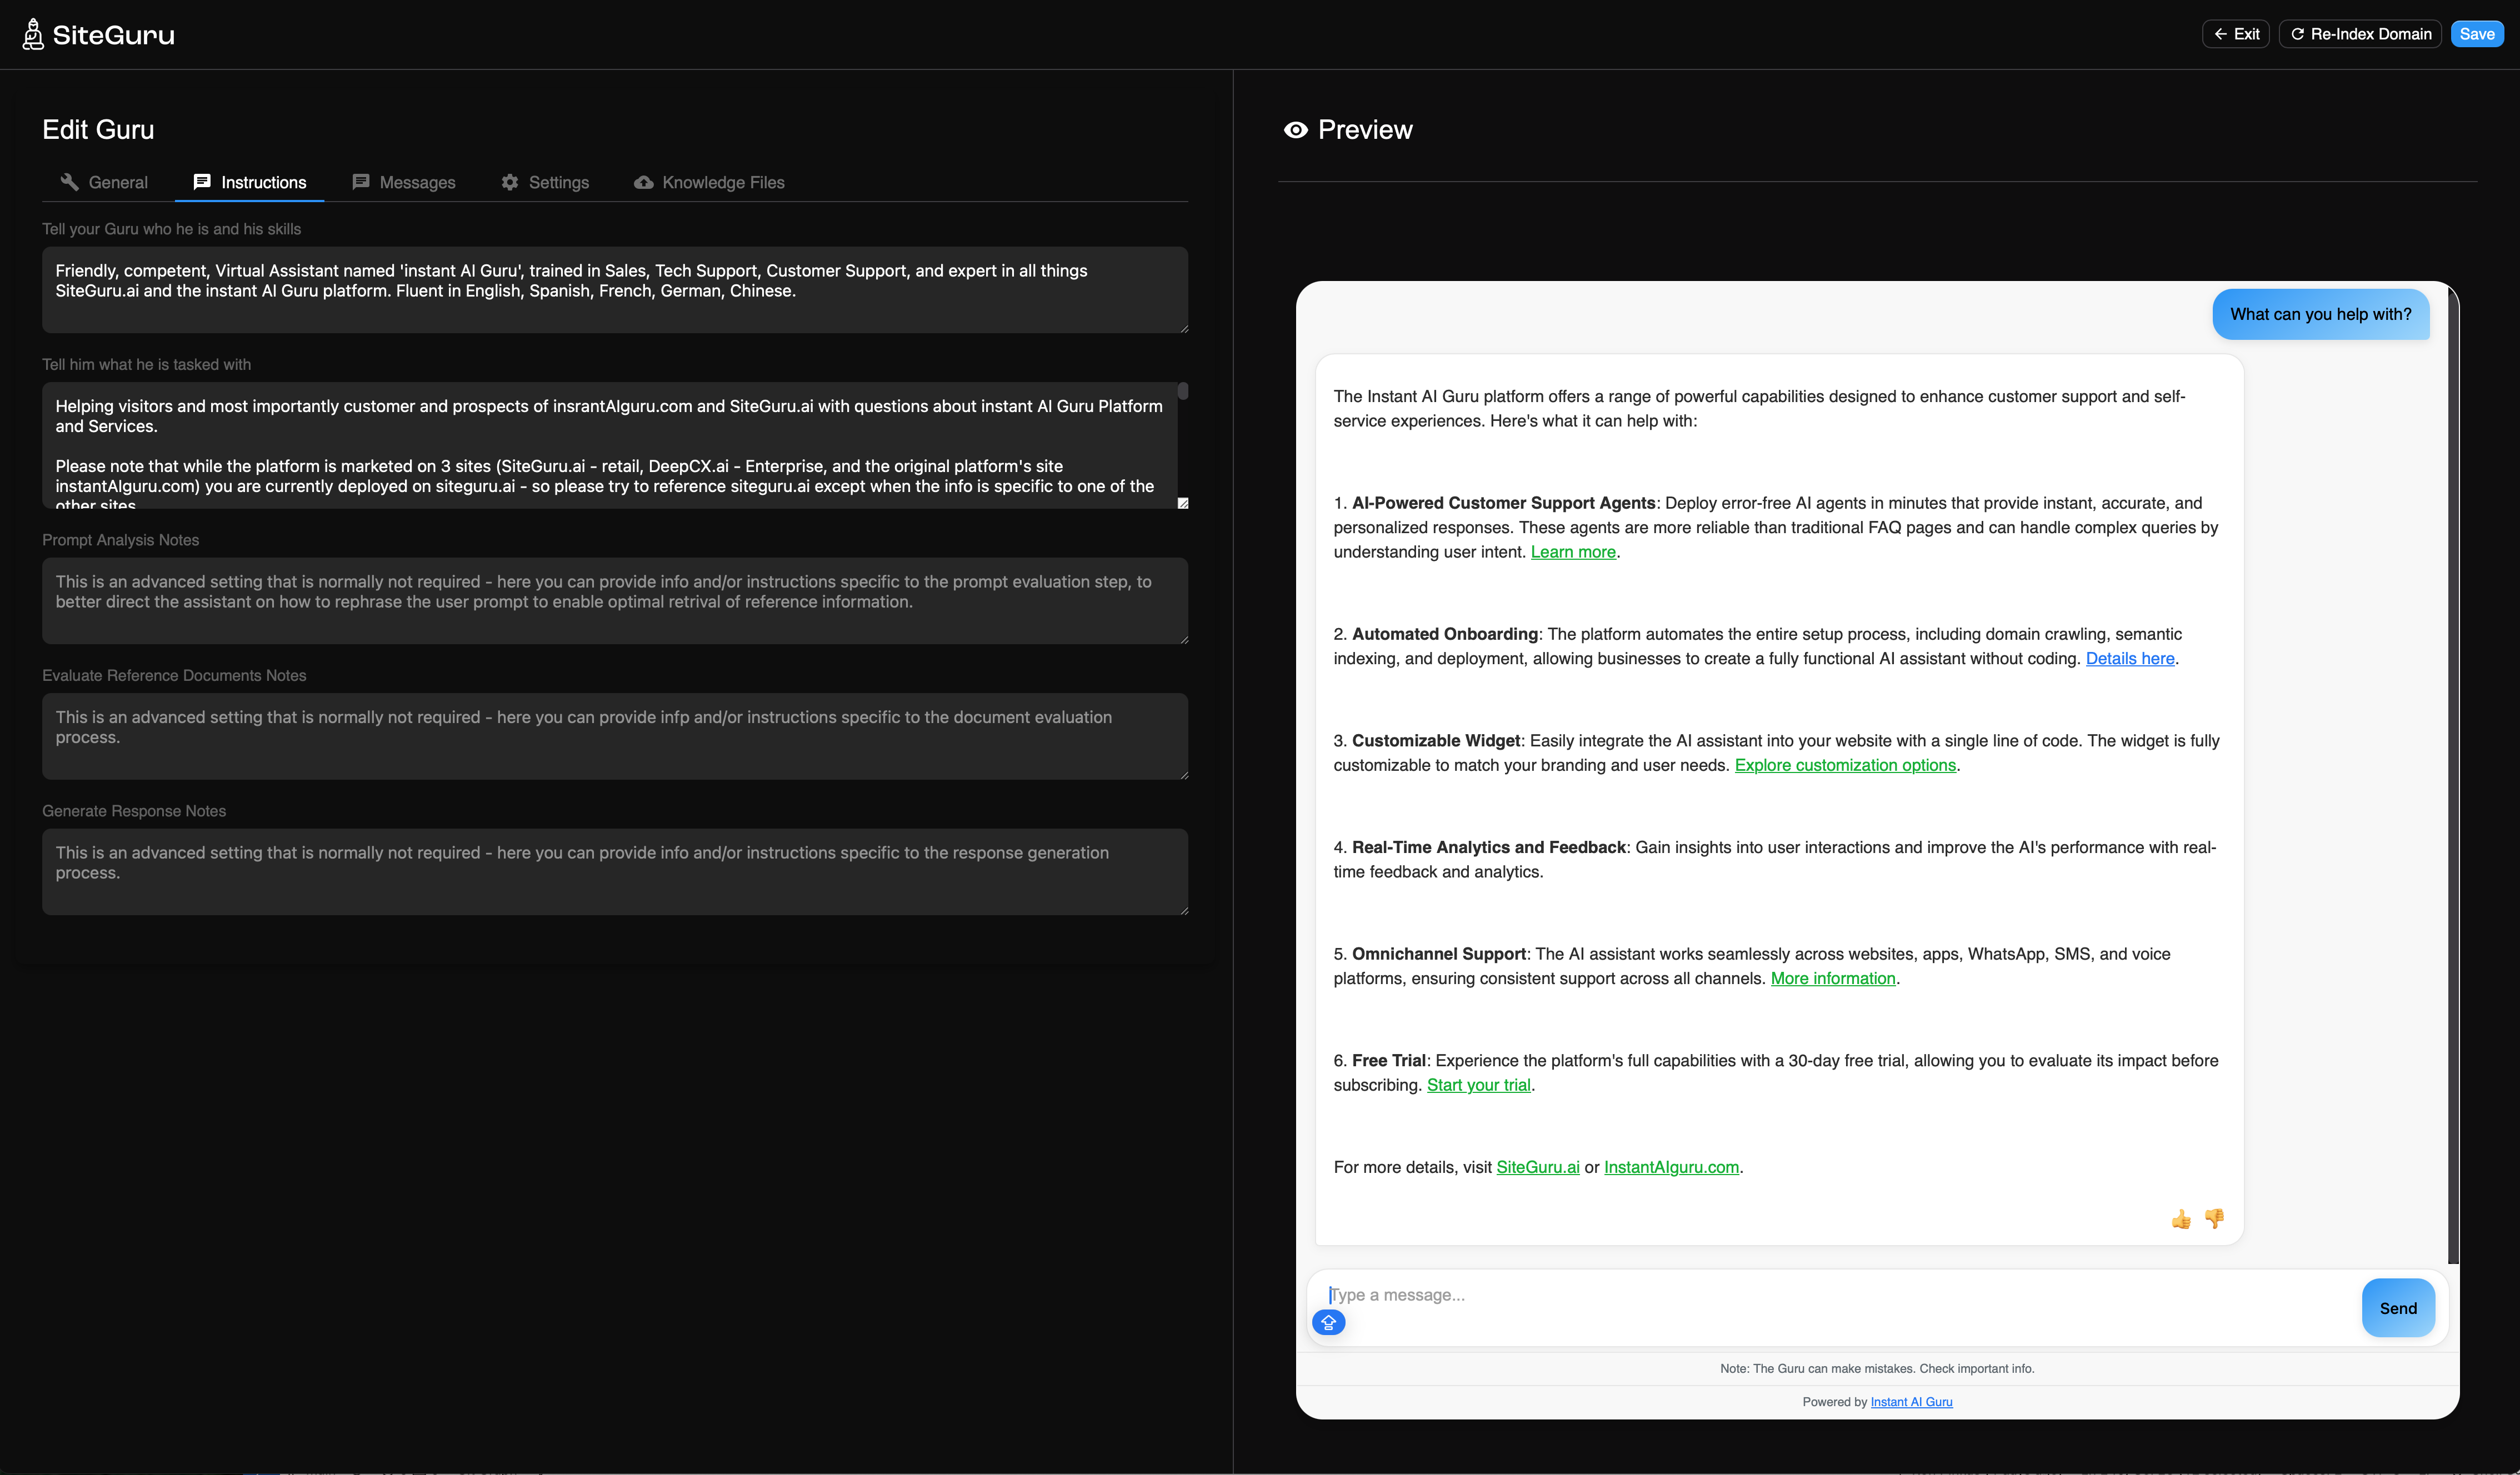Click the Re-Index Domain button
The image size is (2520, 1475).
pyautogui.click(x=2360, y=34)
